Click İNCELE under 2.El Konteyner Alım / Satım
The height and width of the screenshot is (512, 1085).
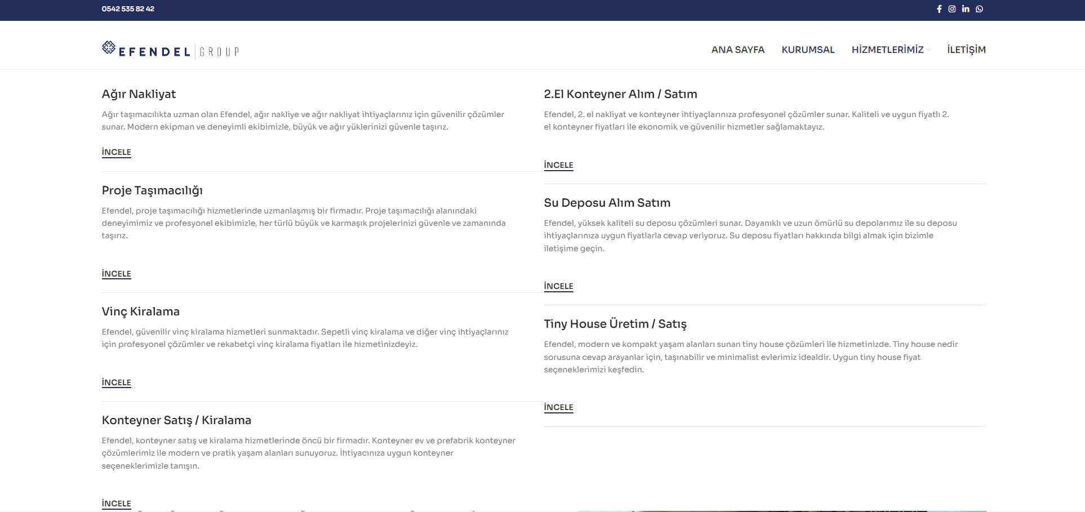coord(558,165)
